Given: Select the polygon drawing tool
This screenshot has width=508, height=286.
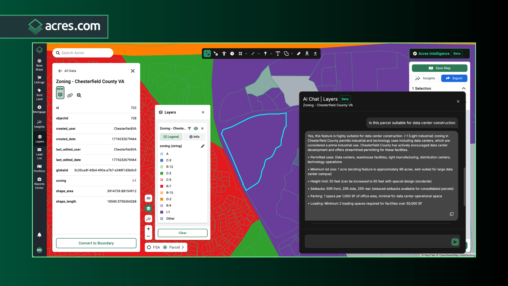Looking at the screenshot, I should 241,53.
